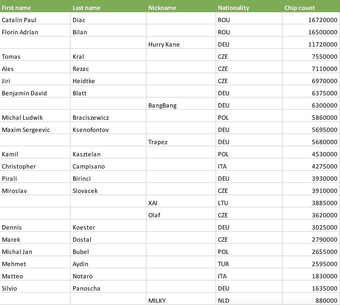The height and width of the screenshot is (305, 340).
Task: Click the First name column header
Action: (x=16, y=8)
